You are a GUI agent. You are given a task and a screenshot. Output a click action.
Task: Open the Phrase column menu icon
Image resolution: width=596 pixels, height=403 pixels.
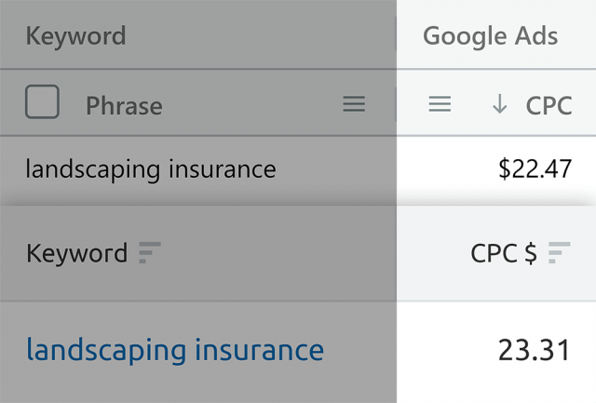tap(354, 104)
